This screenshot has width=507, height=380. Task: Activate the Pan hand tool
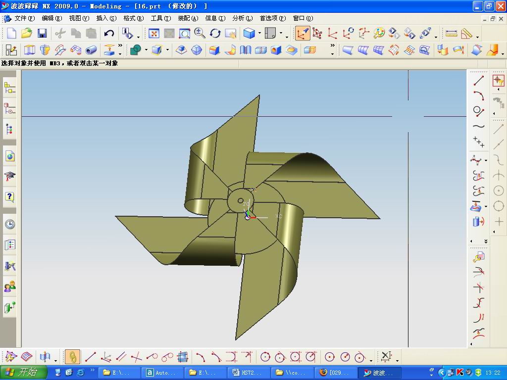pos(231,33)
